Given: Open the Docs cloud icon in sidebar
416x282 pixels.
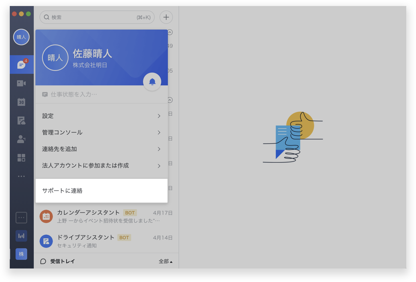Looking at the screenshot, I should (21, 120).
